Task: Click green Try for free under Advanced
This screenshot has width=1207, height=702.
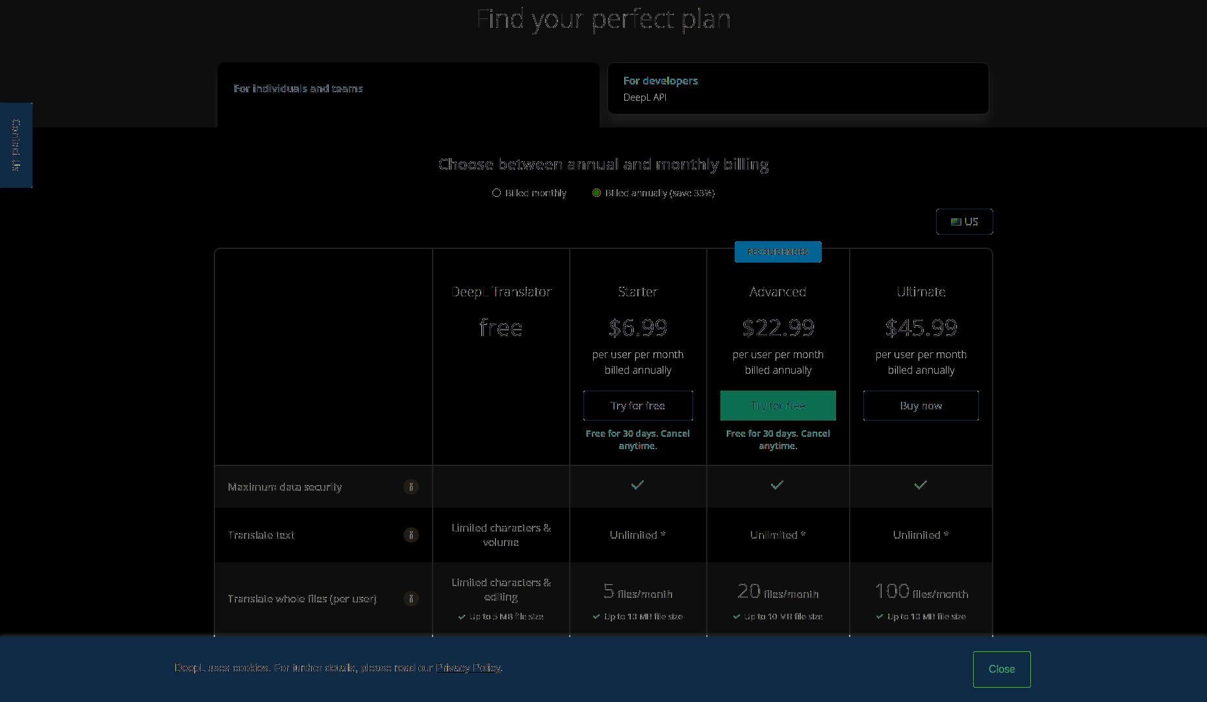Action: pyautogui.click(x=778, y=406)
